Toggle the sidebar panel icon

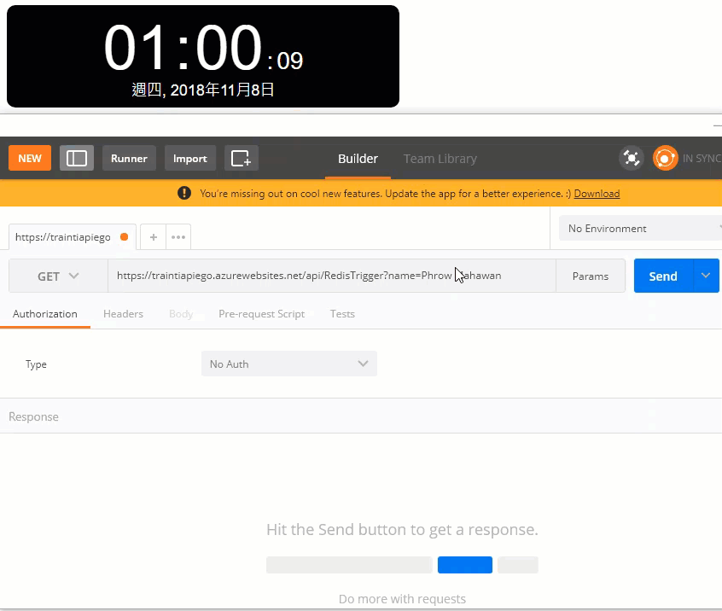pyautogui.click(x=77, y=159)
